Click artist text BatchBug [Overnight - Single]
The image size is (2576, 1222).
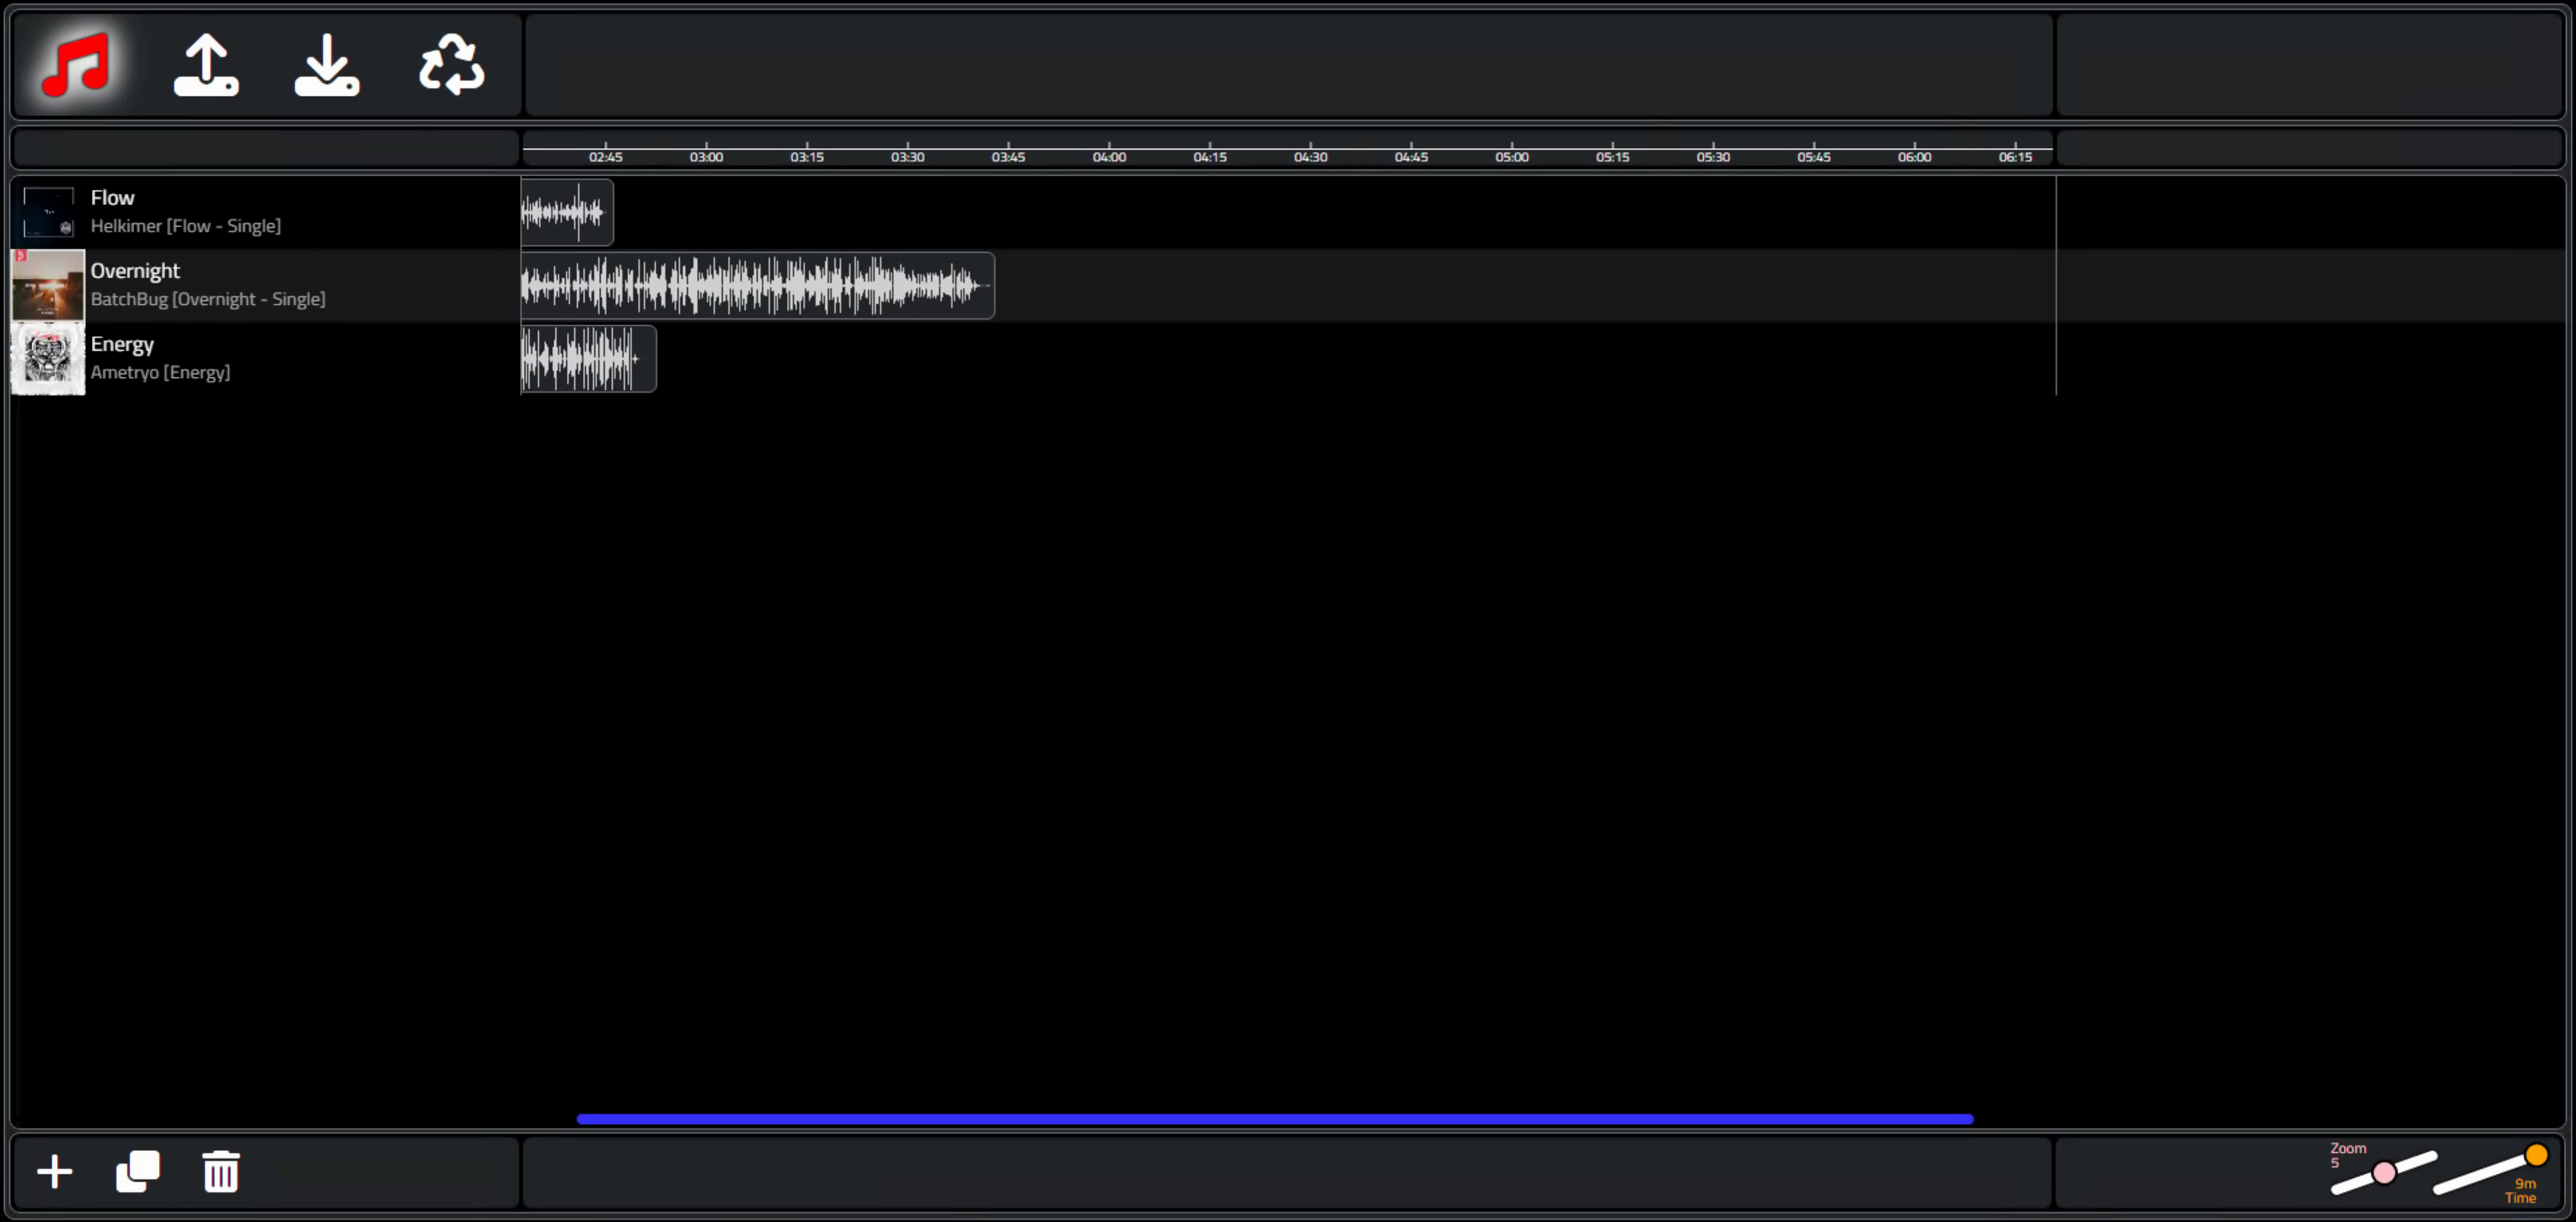click(208, 299)
